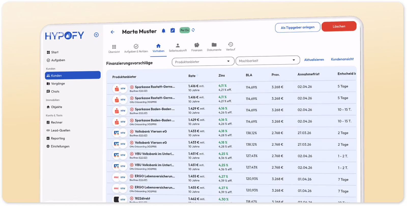
Task: Open Rechner in the sidebar
Action: pos(54,122)
